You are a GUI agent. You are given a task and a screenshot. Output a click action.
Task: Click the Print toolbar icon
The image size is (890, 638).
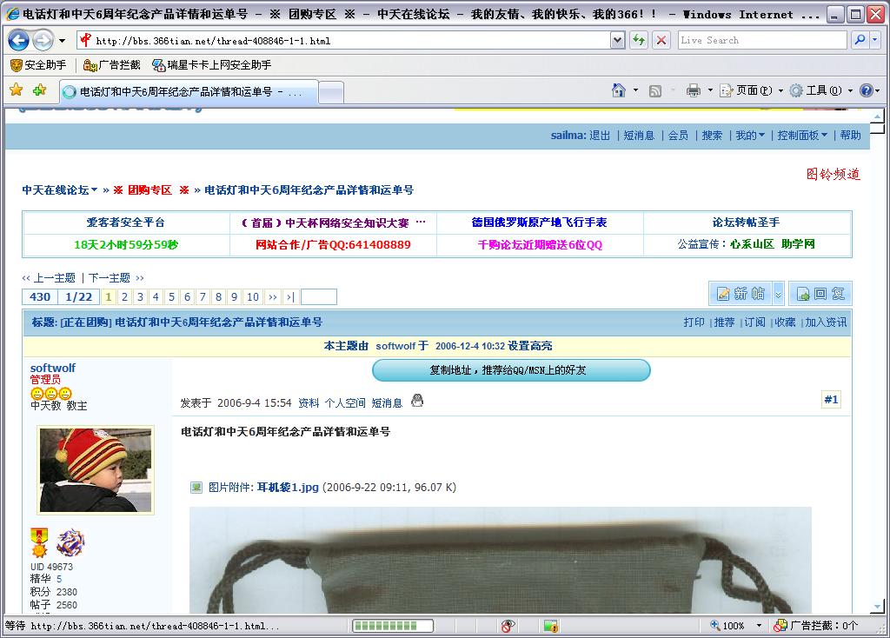point(693,90)
